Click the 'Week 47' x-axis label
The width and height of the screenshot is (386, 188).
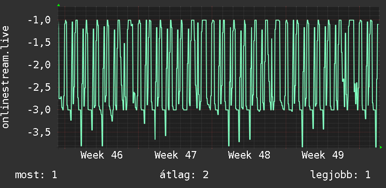[x=176, y=155]
